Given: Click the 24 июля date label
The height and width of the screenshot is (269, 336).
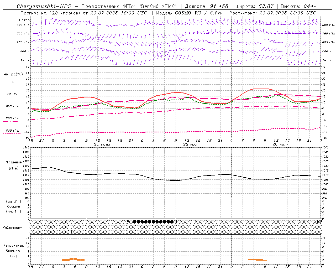Looking at the screenshot, I should tap(102, 144).
